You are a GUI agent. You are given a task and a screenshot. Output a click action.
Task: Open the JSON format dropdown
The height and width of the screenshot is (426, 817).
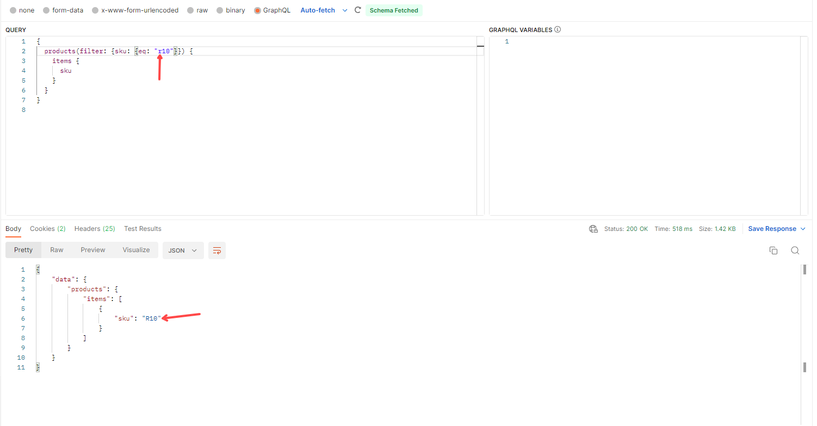183,250
